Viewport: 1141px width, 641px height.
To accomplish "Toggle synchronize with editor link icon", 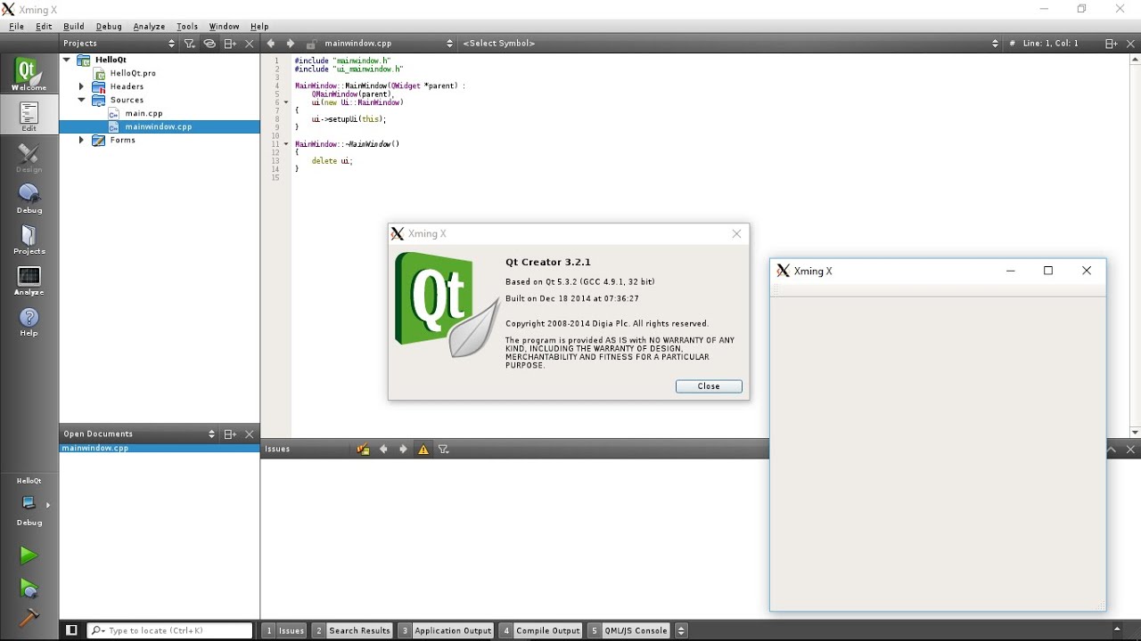I will [209, 43].
